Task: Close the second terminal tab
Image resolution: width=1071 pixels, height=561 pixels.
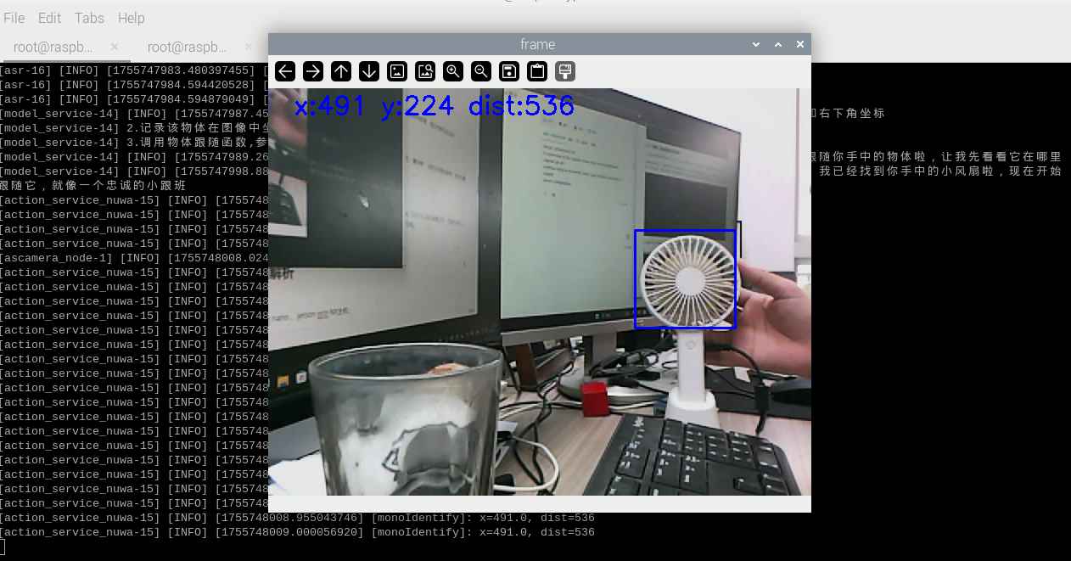Action: click(x=249, y=47)
